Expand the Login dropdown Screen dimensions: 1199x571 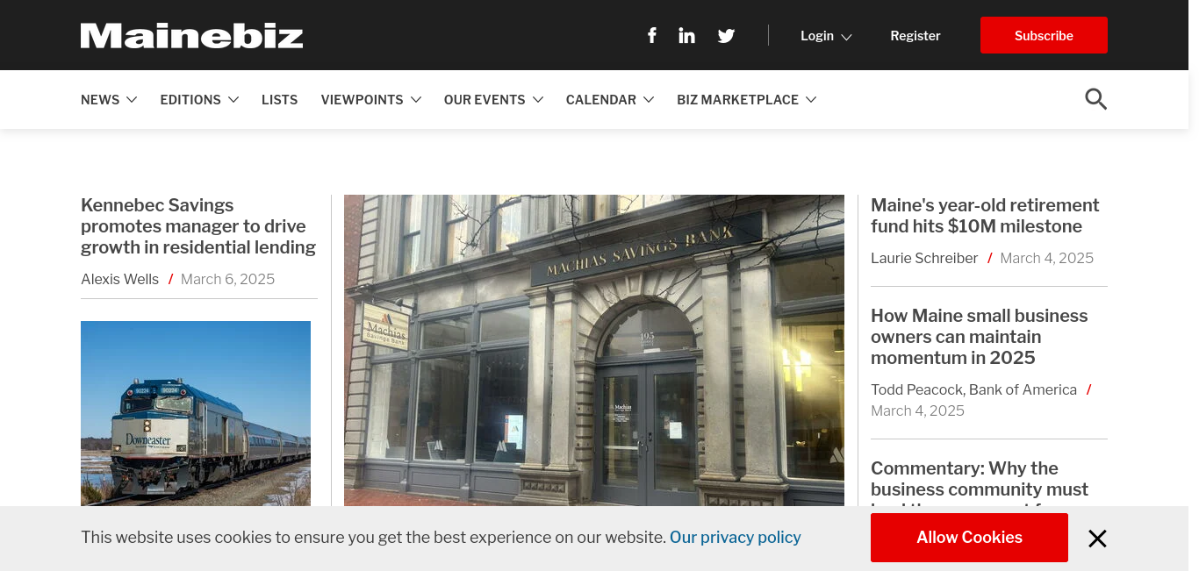coord(826,36)
